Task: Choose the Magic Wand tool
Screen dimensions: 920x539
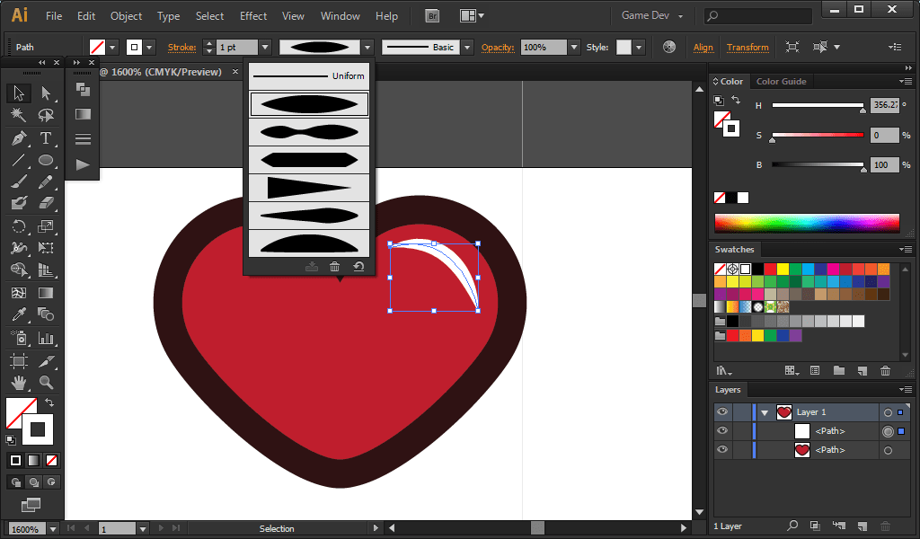Action: pyautogui.click(x=19, y=115)
